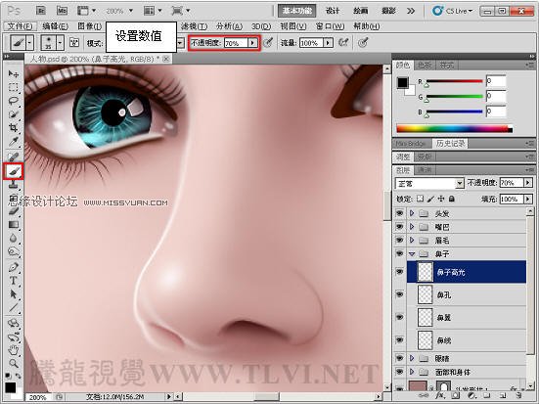Click the foreground color swatch in Color panel
Image resolution: width=539 pixels, height=404 pixels.
tap(402, 82)
